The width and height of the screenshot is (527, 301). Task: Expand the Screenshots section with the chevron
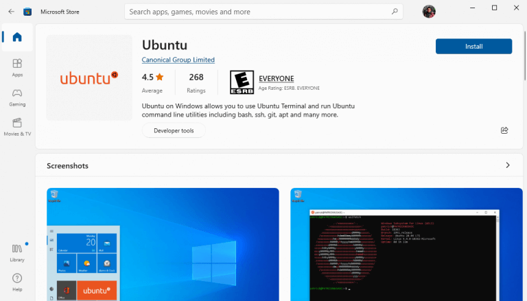click(x=508, y=165)
